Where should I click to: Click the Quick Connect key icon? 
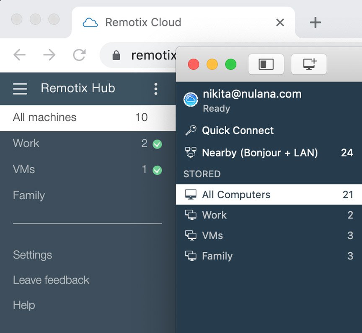point(191,130)
